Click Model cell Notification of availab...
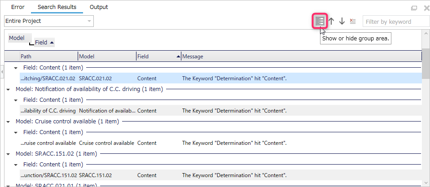 coord(107,111)
